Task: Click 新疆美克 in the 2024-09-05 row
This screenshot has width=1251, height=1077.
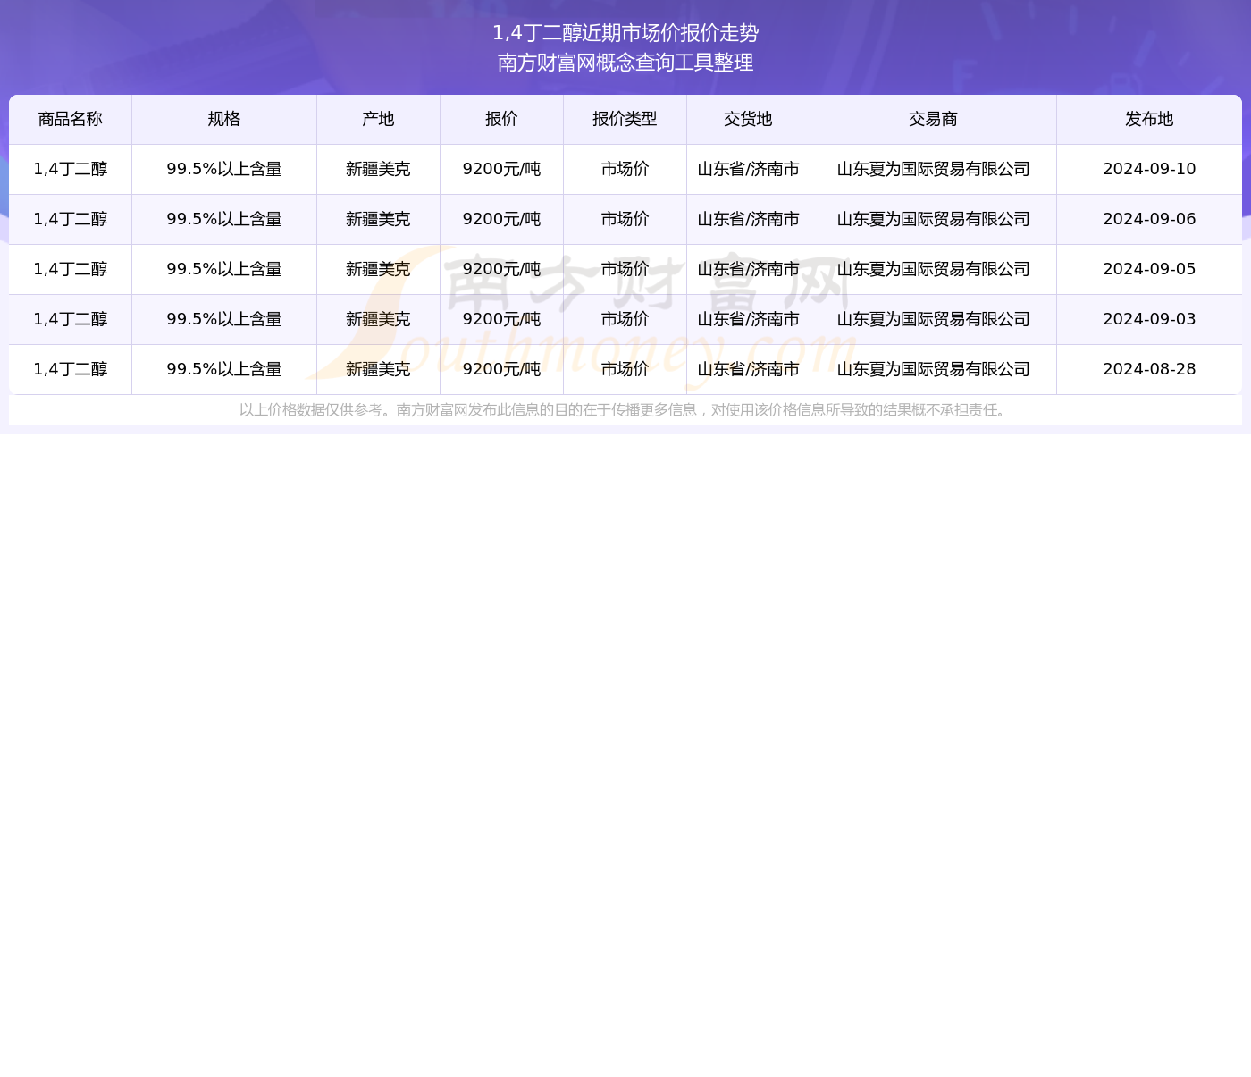Action: coord(378,269)
